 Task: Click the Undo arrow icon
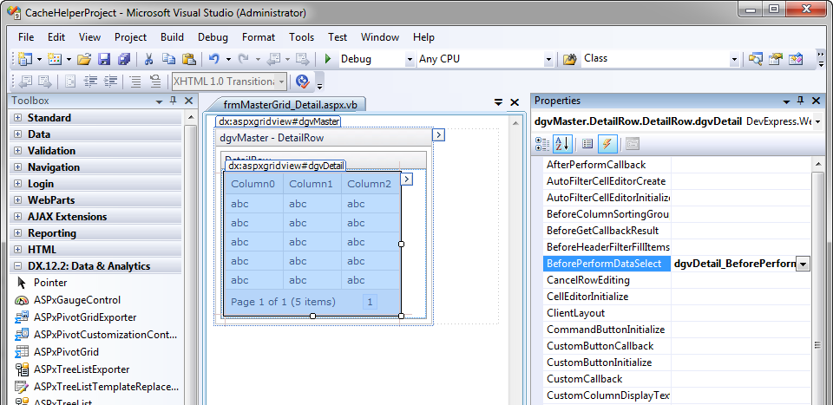(x=213, y=59)
